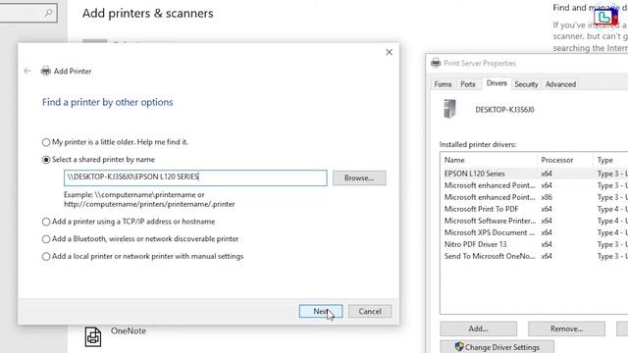
Task: Open the Ports tab in Print Server Properties
Action: coord(467,84)
